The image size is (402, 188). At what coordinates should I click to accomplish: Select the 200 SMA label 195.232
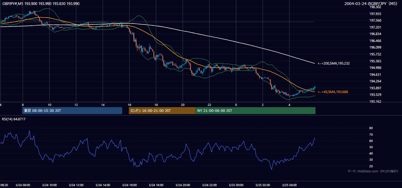tap(334, 63)
